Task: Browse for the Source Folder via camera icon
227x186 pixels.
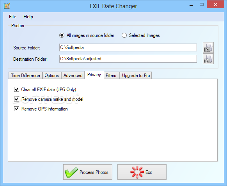Action: click(x=208, y=47)
